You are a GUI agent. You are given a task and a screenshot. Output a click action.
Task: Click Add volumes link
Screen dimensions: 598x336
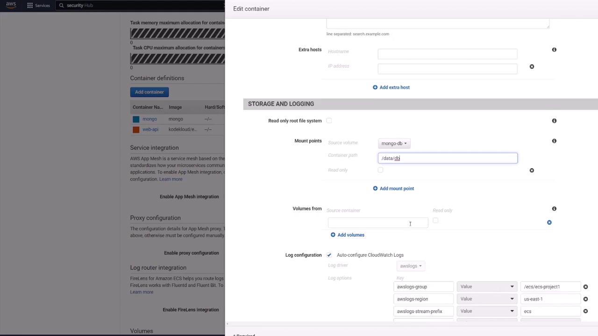pyautogui.click(x=347, y=235)
